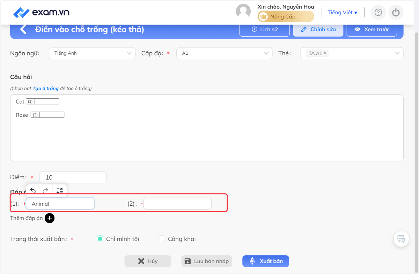Open the user avatar profile
This screenshot has width=419, height=274.
pyautogui.click(x=243, y=12)
